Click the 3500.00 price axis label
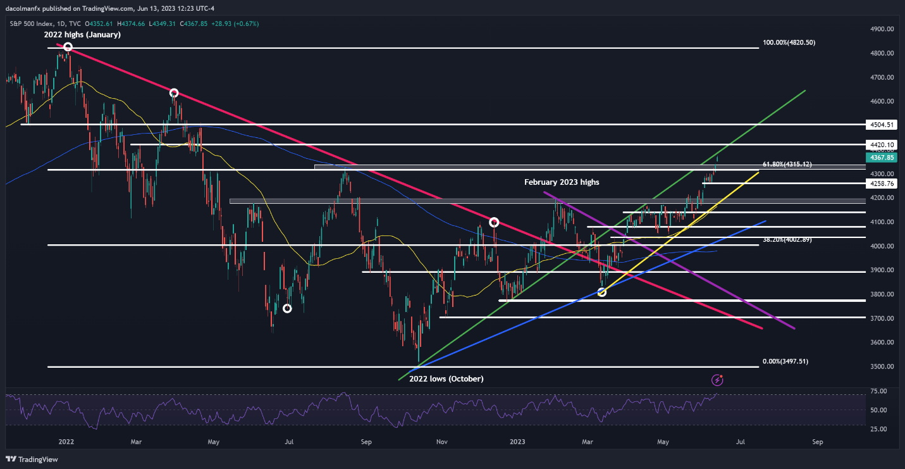This screenshot has height=469, width=905. pos(881,366)
